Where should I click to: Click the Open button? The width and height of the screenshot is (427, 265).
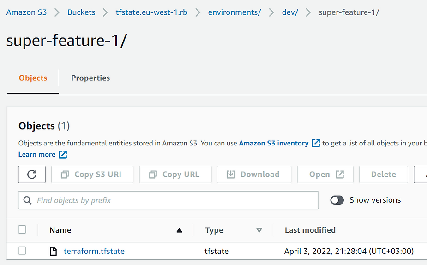325,175
